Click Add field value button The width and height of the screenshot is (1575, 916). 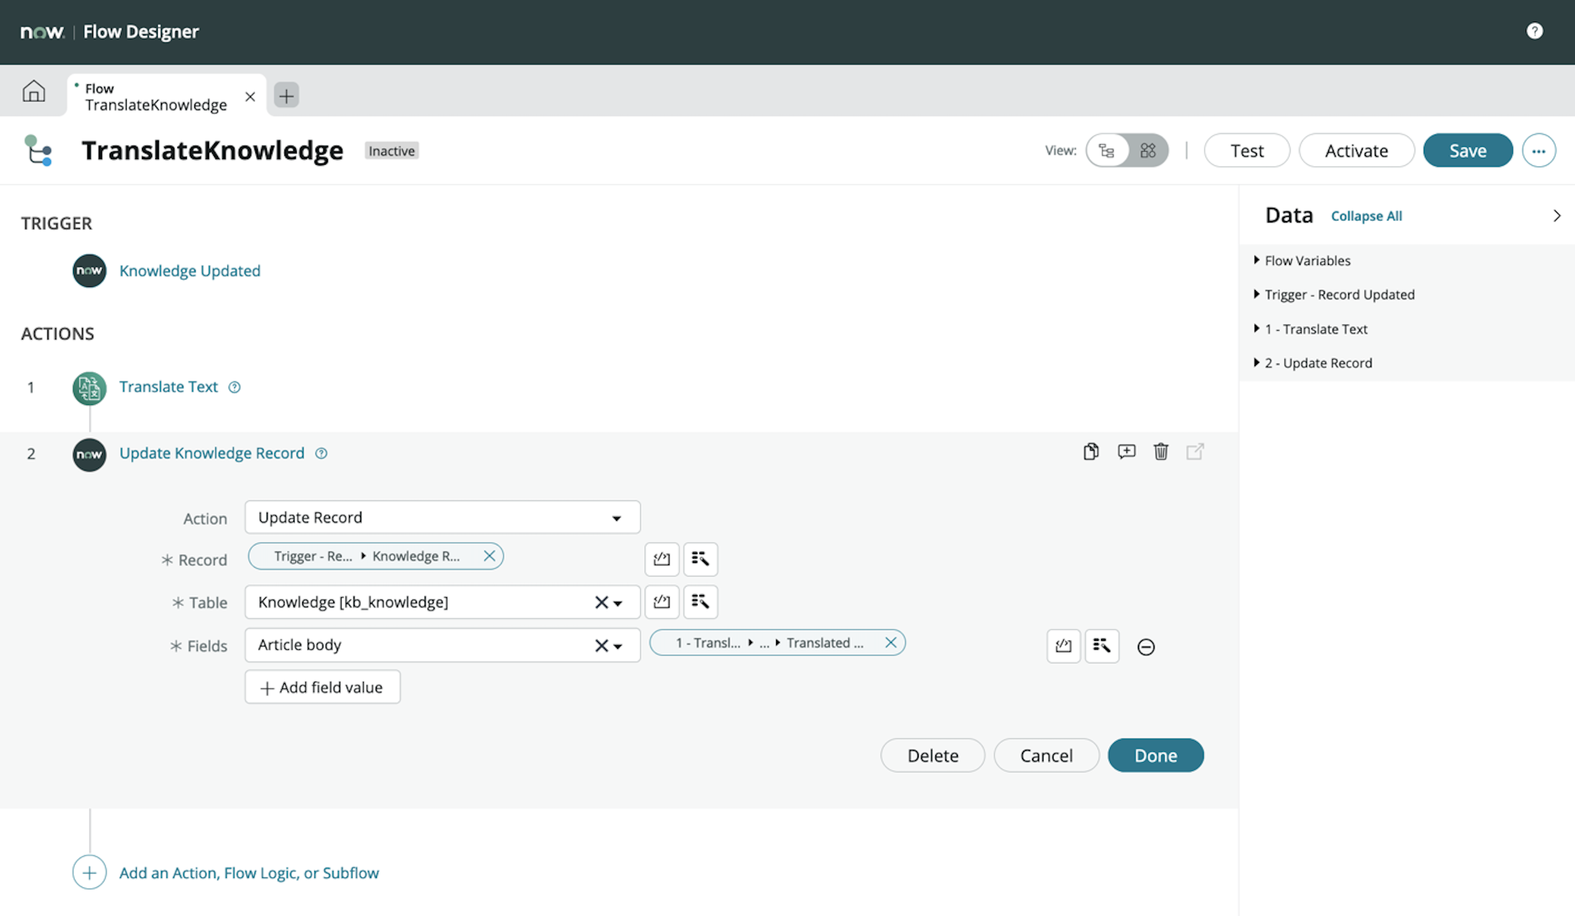coord(322,687)
